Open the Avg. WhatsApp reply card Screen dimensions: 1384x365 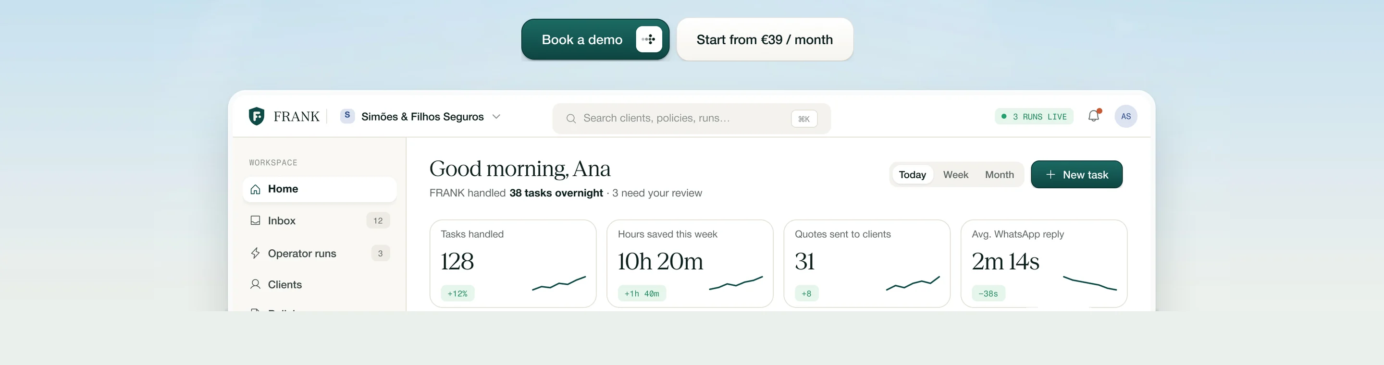click(1044, 264)
